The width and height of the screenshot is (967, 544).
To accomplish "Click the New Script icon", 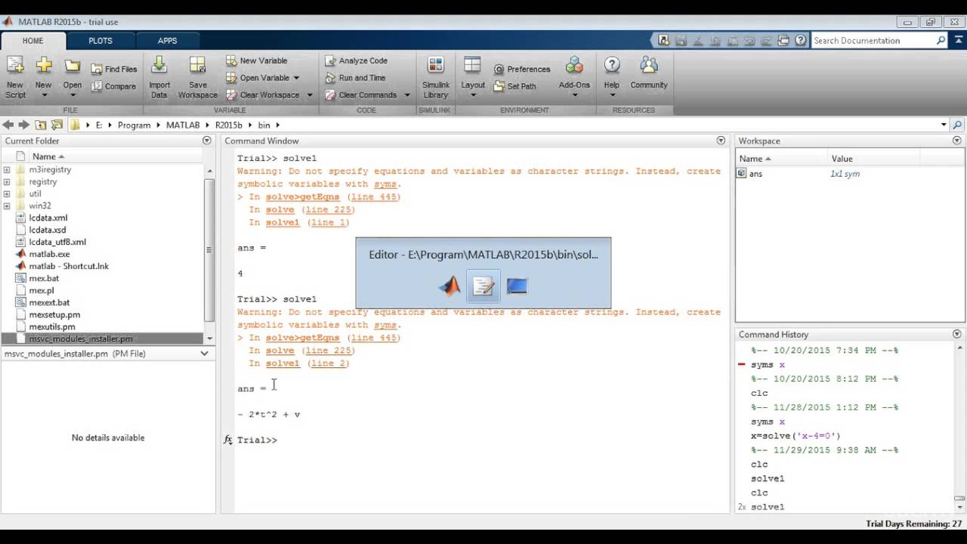I will coord(15,66).
